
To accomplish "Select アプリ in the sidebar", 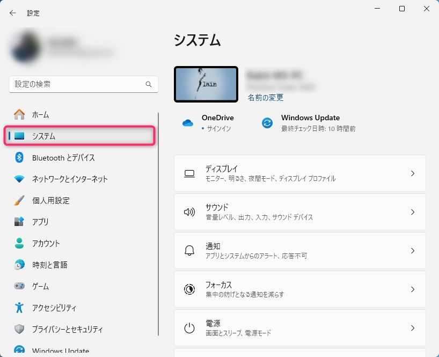I will pyautogui.click(x=40, y=222).
